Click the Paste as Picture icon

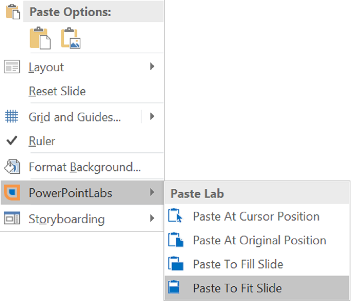point(71,38)
